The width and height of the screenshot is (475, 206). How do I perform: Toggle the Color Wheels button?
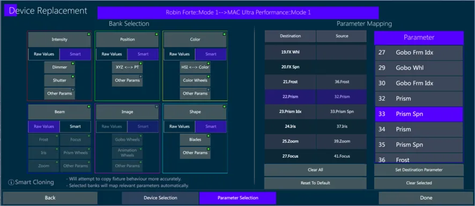(x=195, y=80)
